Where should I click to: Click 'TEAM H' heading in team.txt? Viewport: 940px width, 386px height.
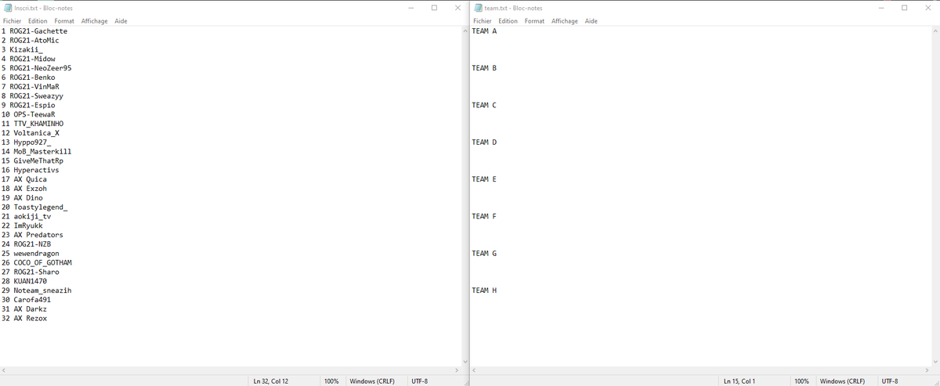484,290
